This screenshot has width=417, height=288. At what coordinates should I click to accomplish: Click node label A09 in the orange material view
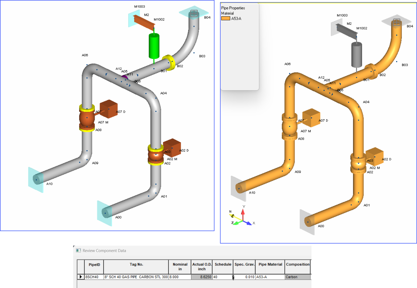coord(298,172)
